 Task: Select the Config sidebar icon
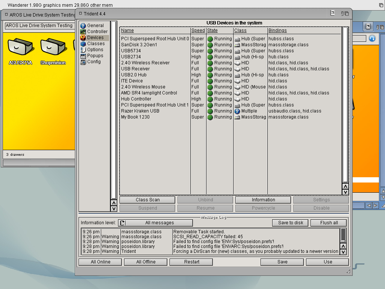click(83, 62)
